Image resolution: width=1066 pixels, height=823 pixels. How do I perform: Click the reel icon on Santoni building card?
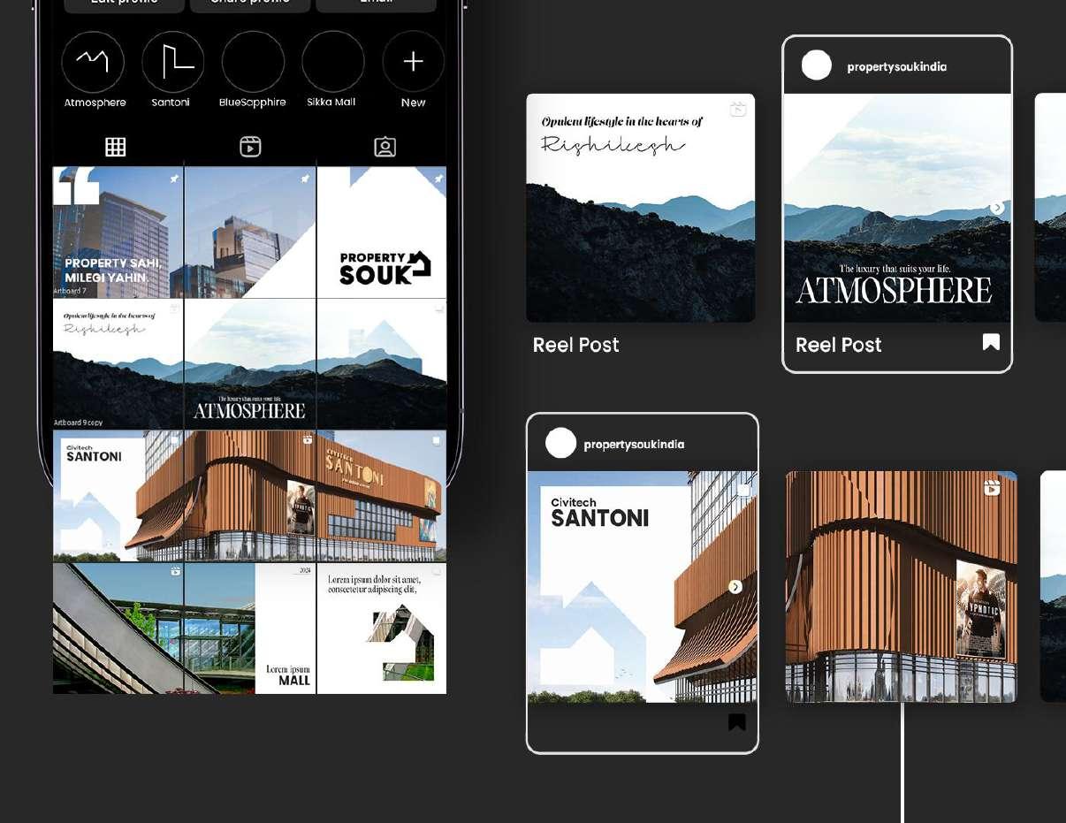(x=993, y=488)
